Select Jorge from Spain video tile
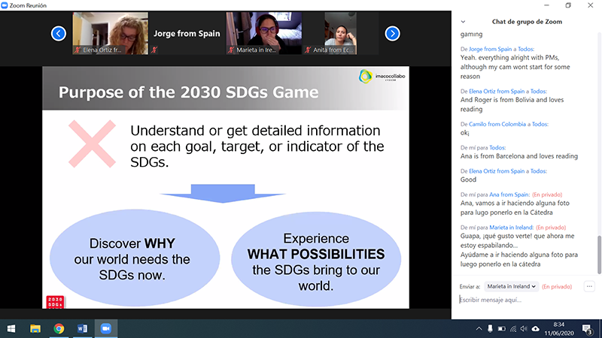This screenshot has height=338, width=602. [187, 33]
